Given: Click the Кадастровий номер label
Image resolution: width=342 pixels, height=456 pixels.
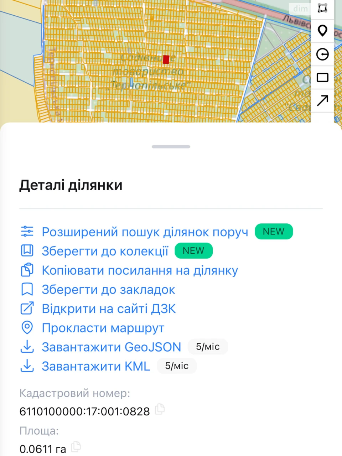Looking at the screenshot, I should click(75, 393).
